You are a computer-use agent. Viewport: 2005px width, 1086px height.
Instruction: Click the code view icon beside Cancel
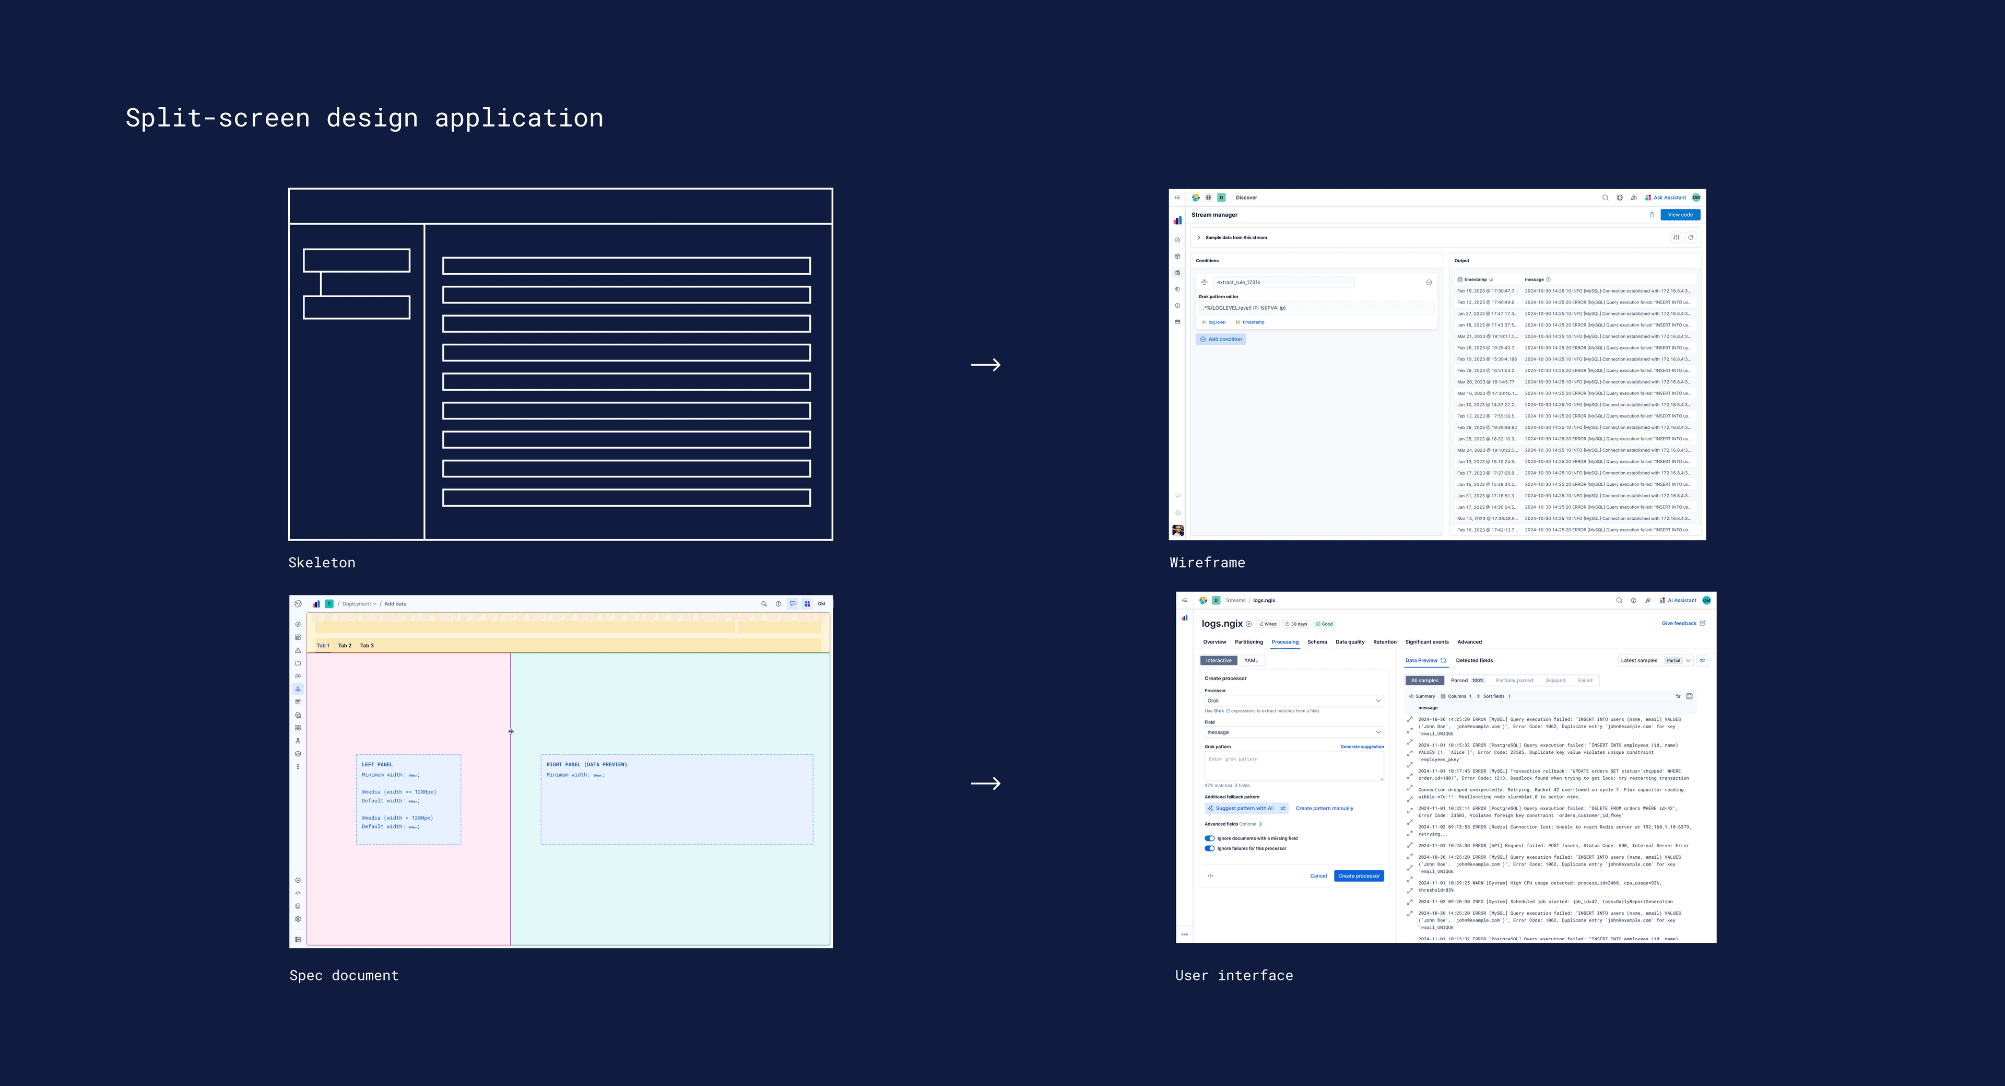(x=1210, y=876)
